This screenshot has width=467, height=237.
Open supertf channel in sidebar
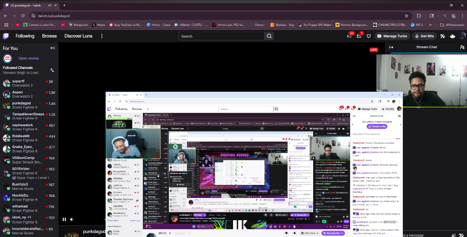coord(29,83)
